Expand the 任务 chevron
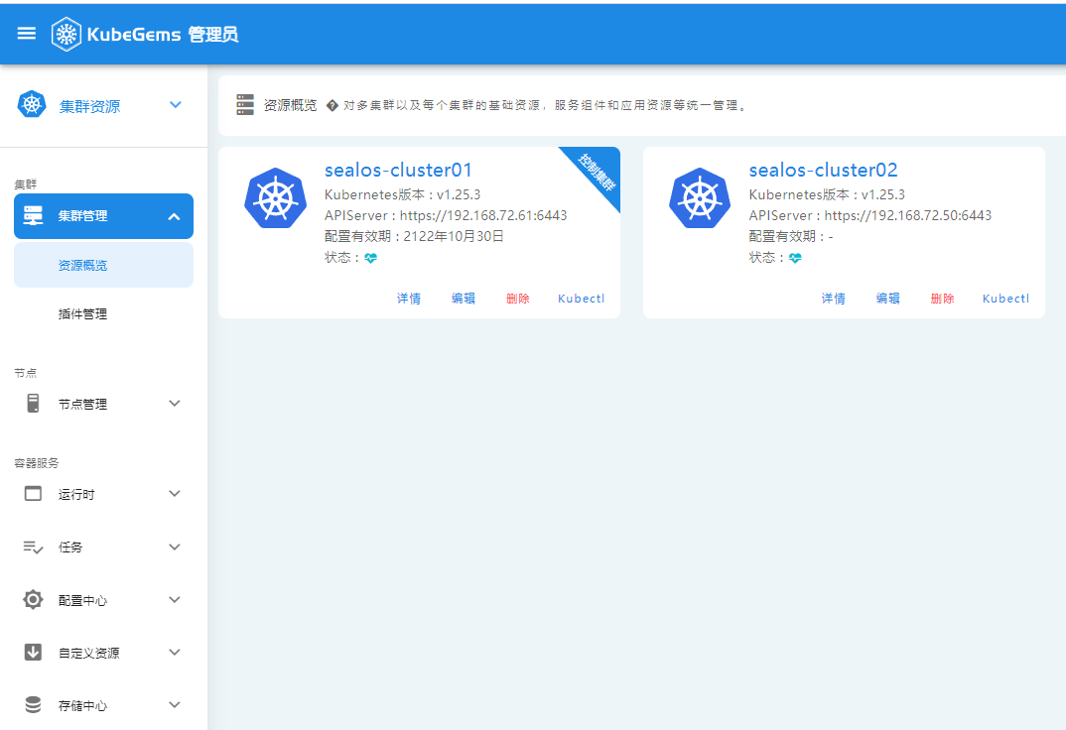Viewport: 1066px width, 730px height. pos(174,547)
